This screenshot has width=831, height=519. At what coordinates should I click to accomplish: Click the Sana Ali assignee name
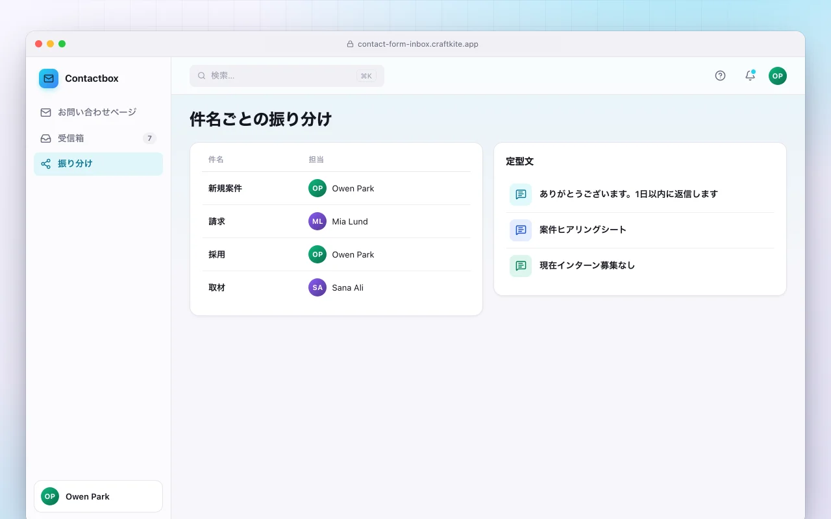coord(348,287)
